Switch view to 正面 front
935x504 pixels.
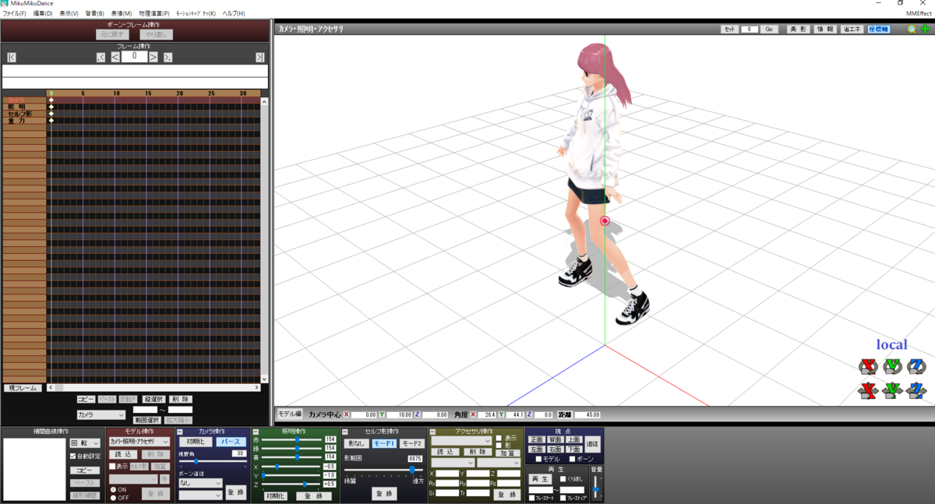536,440
